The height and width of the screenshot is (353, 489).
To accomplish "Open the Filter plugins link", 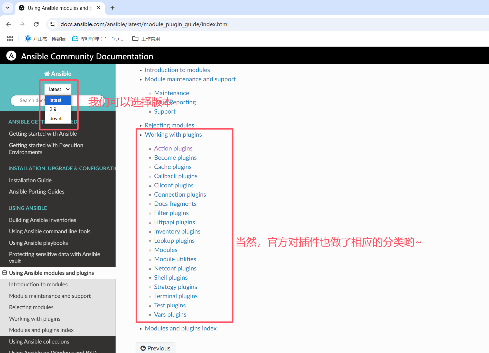I will pos(171,213).
